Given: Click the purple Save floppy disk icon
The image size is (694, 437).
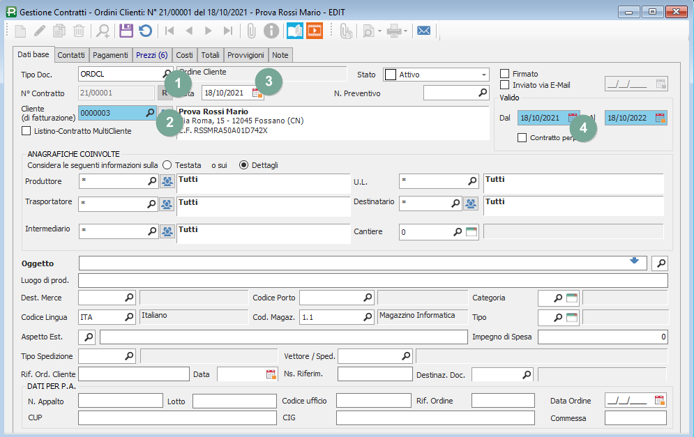Looking at the screenshot, I should 126,31.
